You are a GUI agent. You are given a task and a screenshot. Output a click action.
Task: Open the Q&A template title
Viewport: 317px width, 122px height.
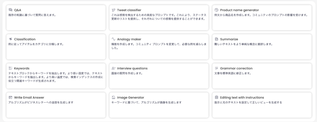(18, 10)
